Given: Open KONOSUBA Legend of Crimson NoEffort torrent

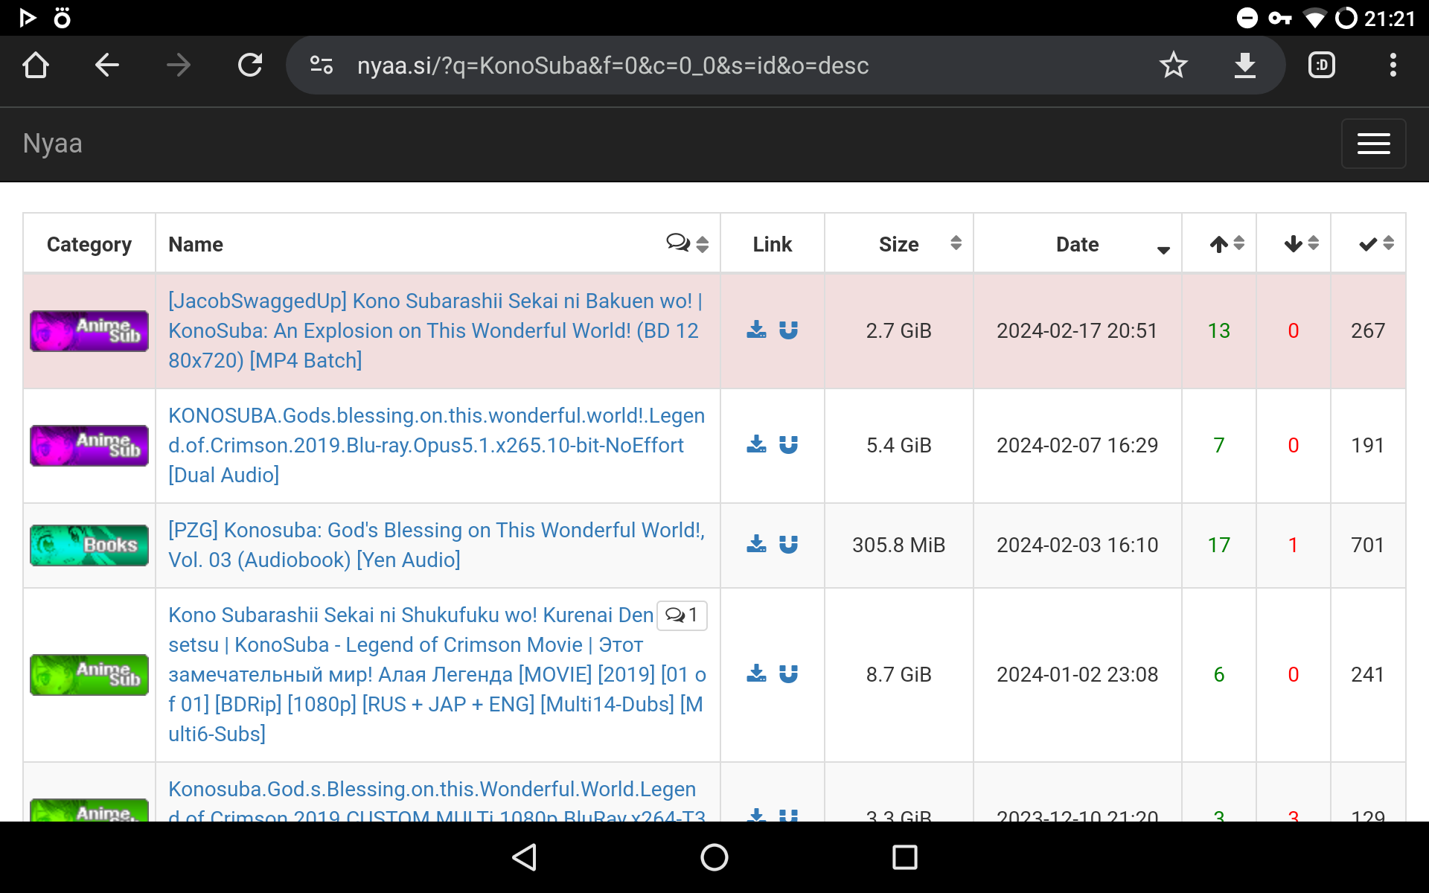Looking at the screenshot, I should 436,445.
